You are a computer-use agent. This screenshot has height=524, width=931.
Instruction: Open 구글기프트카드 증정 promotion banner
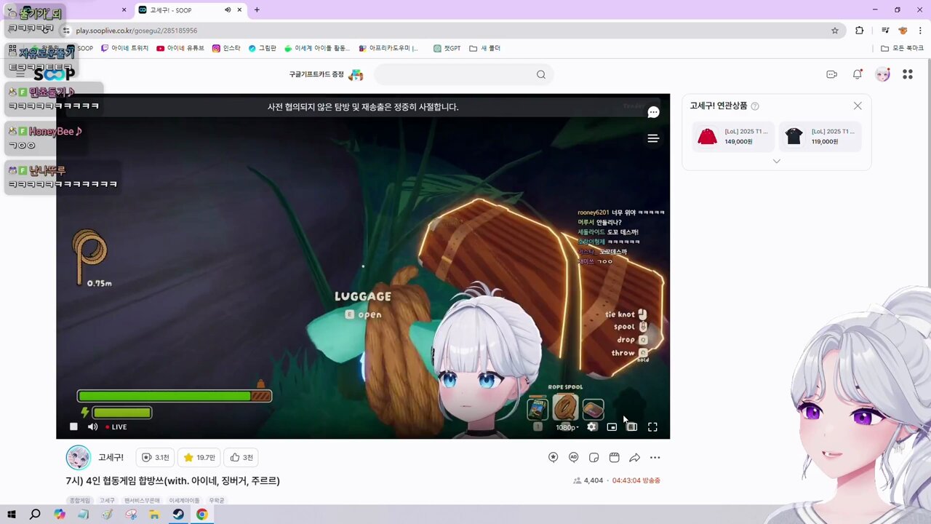click(325, 74)
